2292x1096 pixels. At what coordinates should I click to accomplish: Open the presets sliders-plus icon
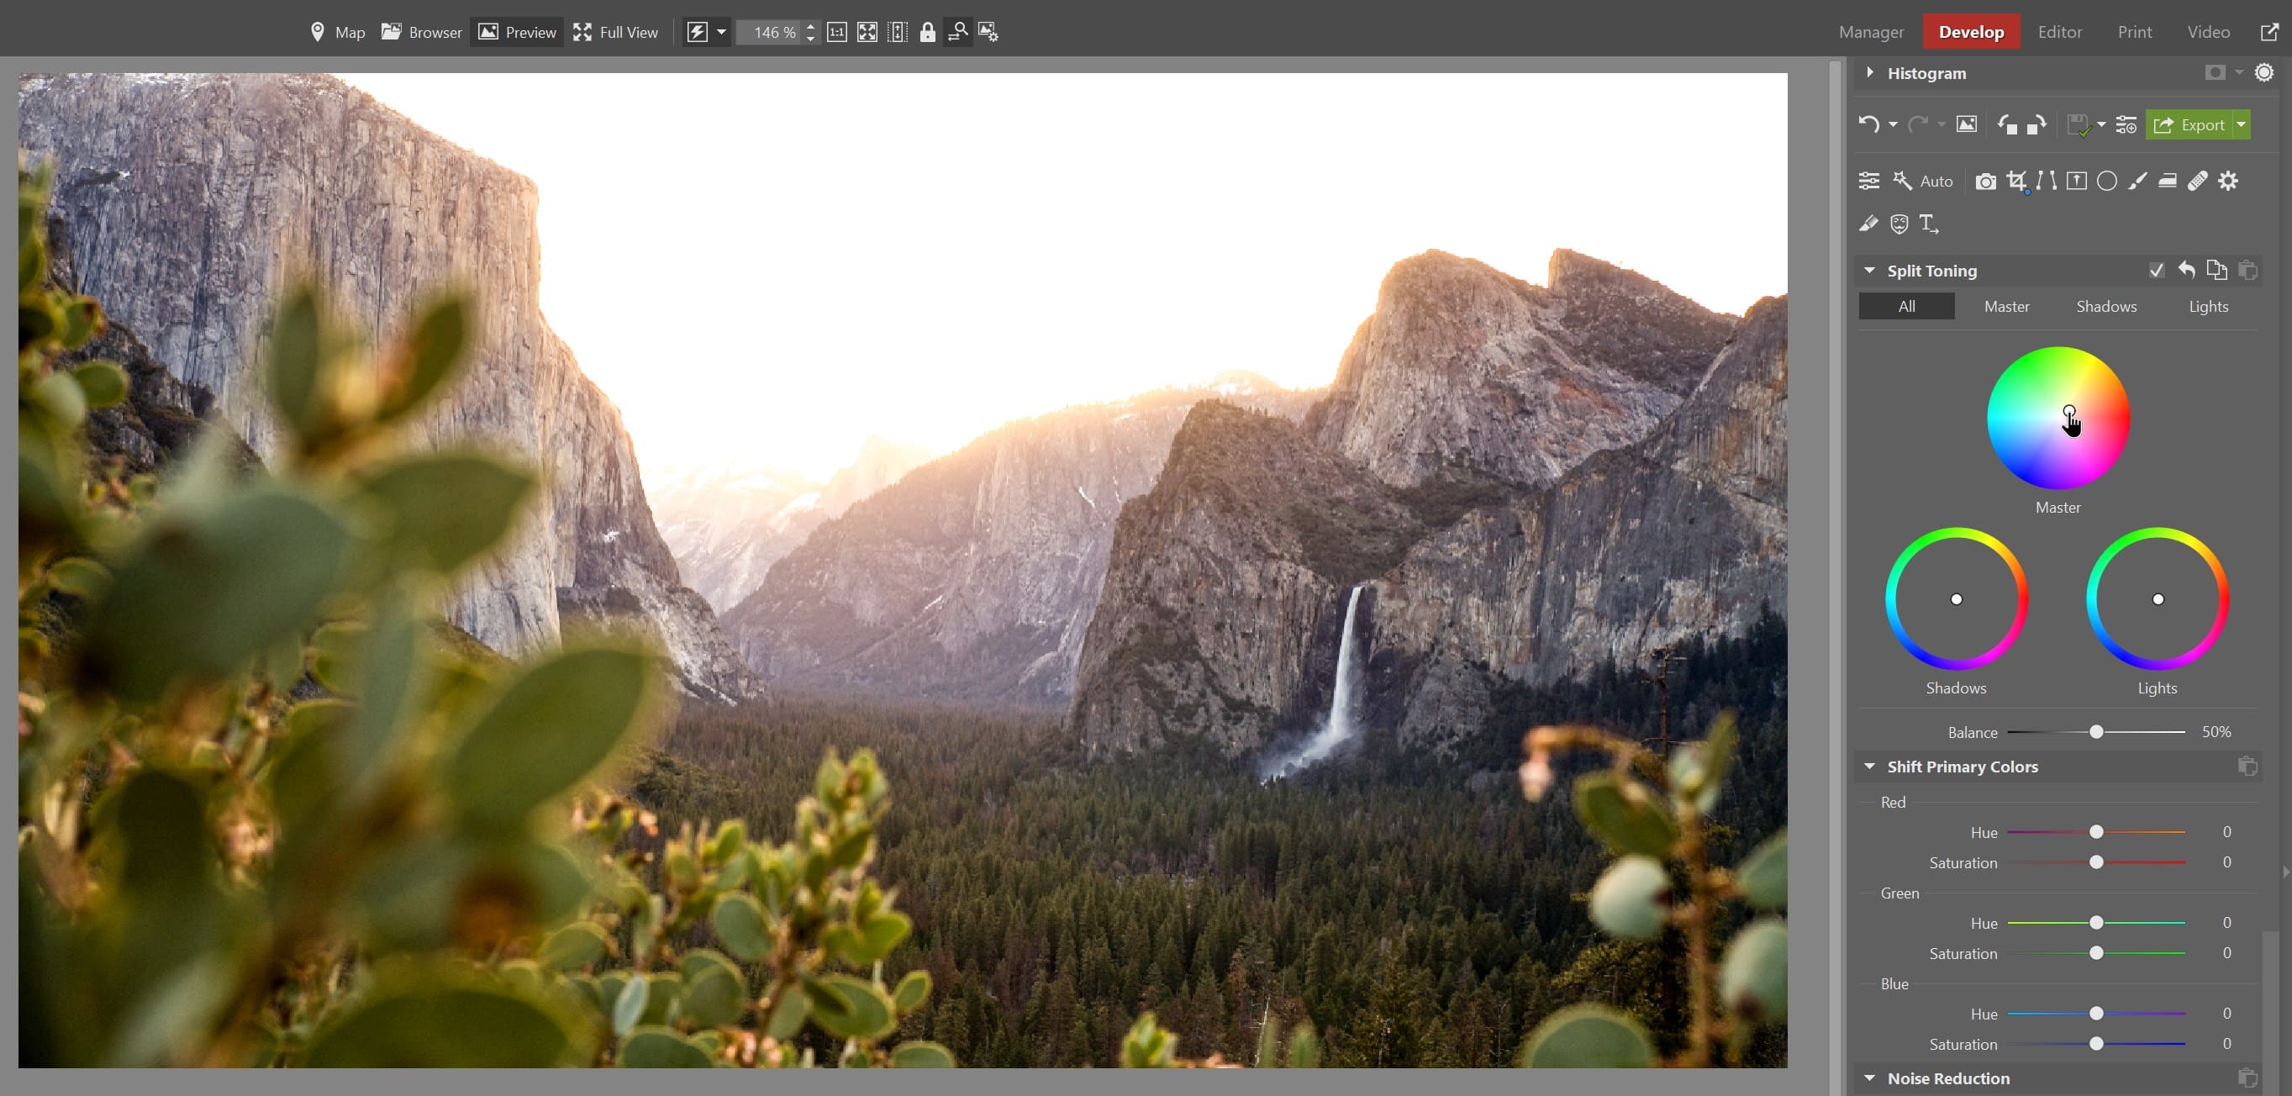point(2126,124)
